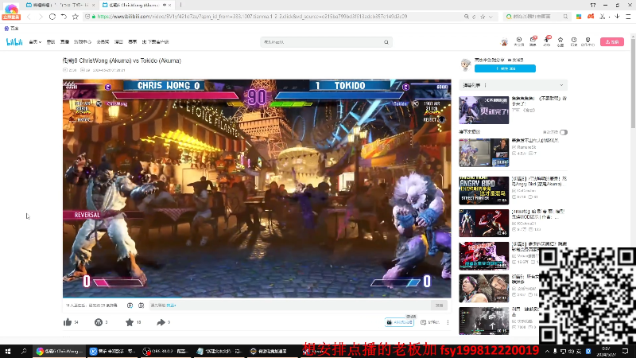The height and width of the screenshot is (358, 636).
Task: Open the browser hamburger menu
Action: pos(628,17)
